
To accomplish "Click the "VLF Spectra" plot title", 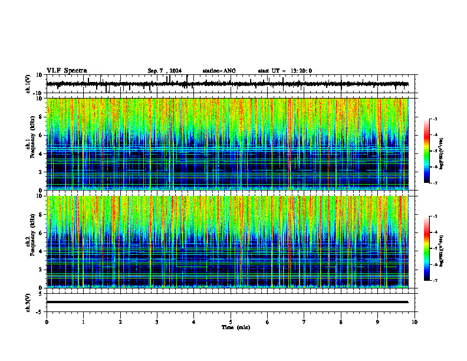I will tap(67, 70).
